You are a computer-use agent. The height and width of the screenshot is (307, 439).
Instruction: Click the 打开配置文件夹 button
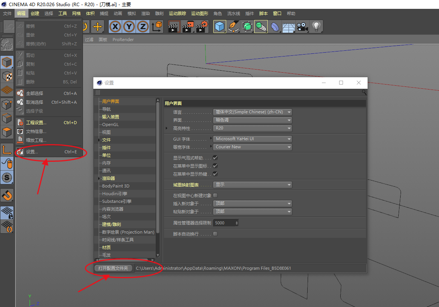[113, 268]
